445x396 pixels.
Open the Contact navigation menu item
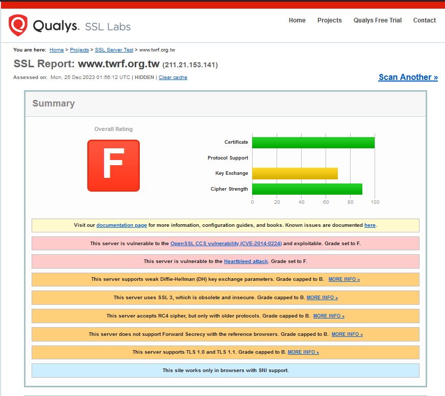click(x=424, y=20)
